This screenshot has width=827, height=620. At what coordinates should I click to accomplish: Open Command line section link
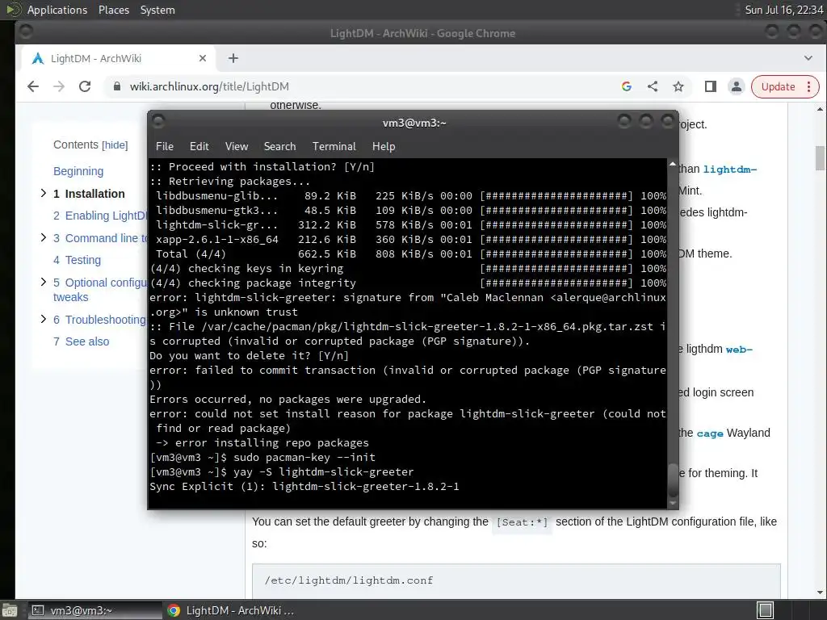tap(100, 238)
